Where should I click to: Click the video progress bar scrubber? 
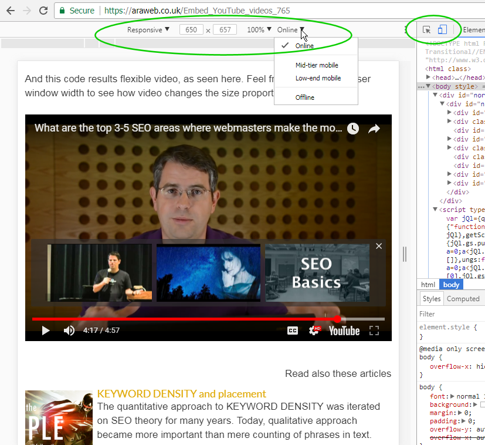click(338, 319)
